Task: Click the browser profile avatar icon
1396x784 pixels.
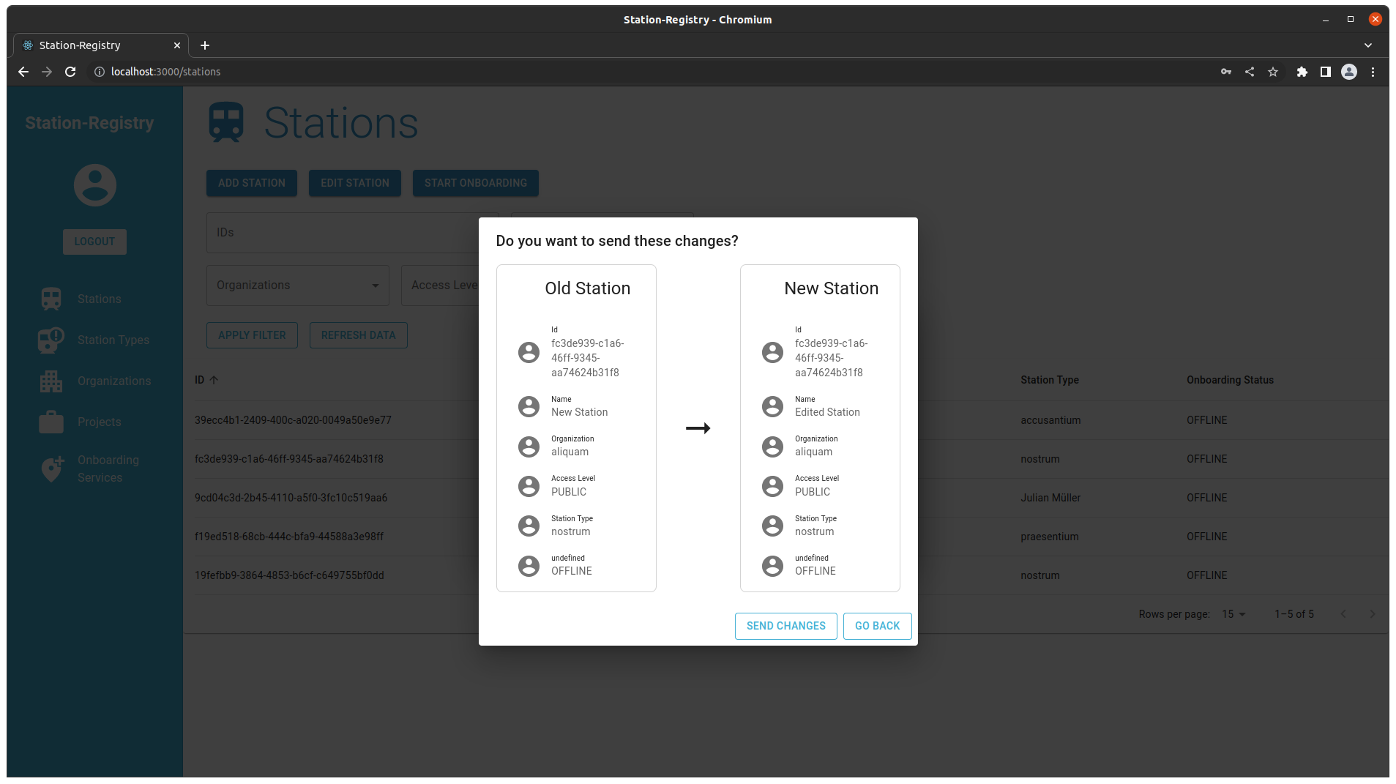Action: click(x=1349, y=72)
